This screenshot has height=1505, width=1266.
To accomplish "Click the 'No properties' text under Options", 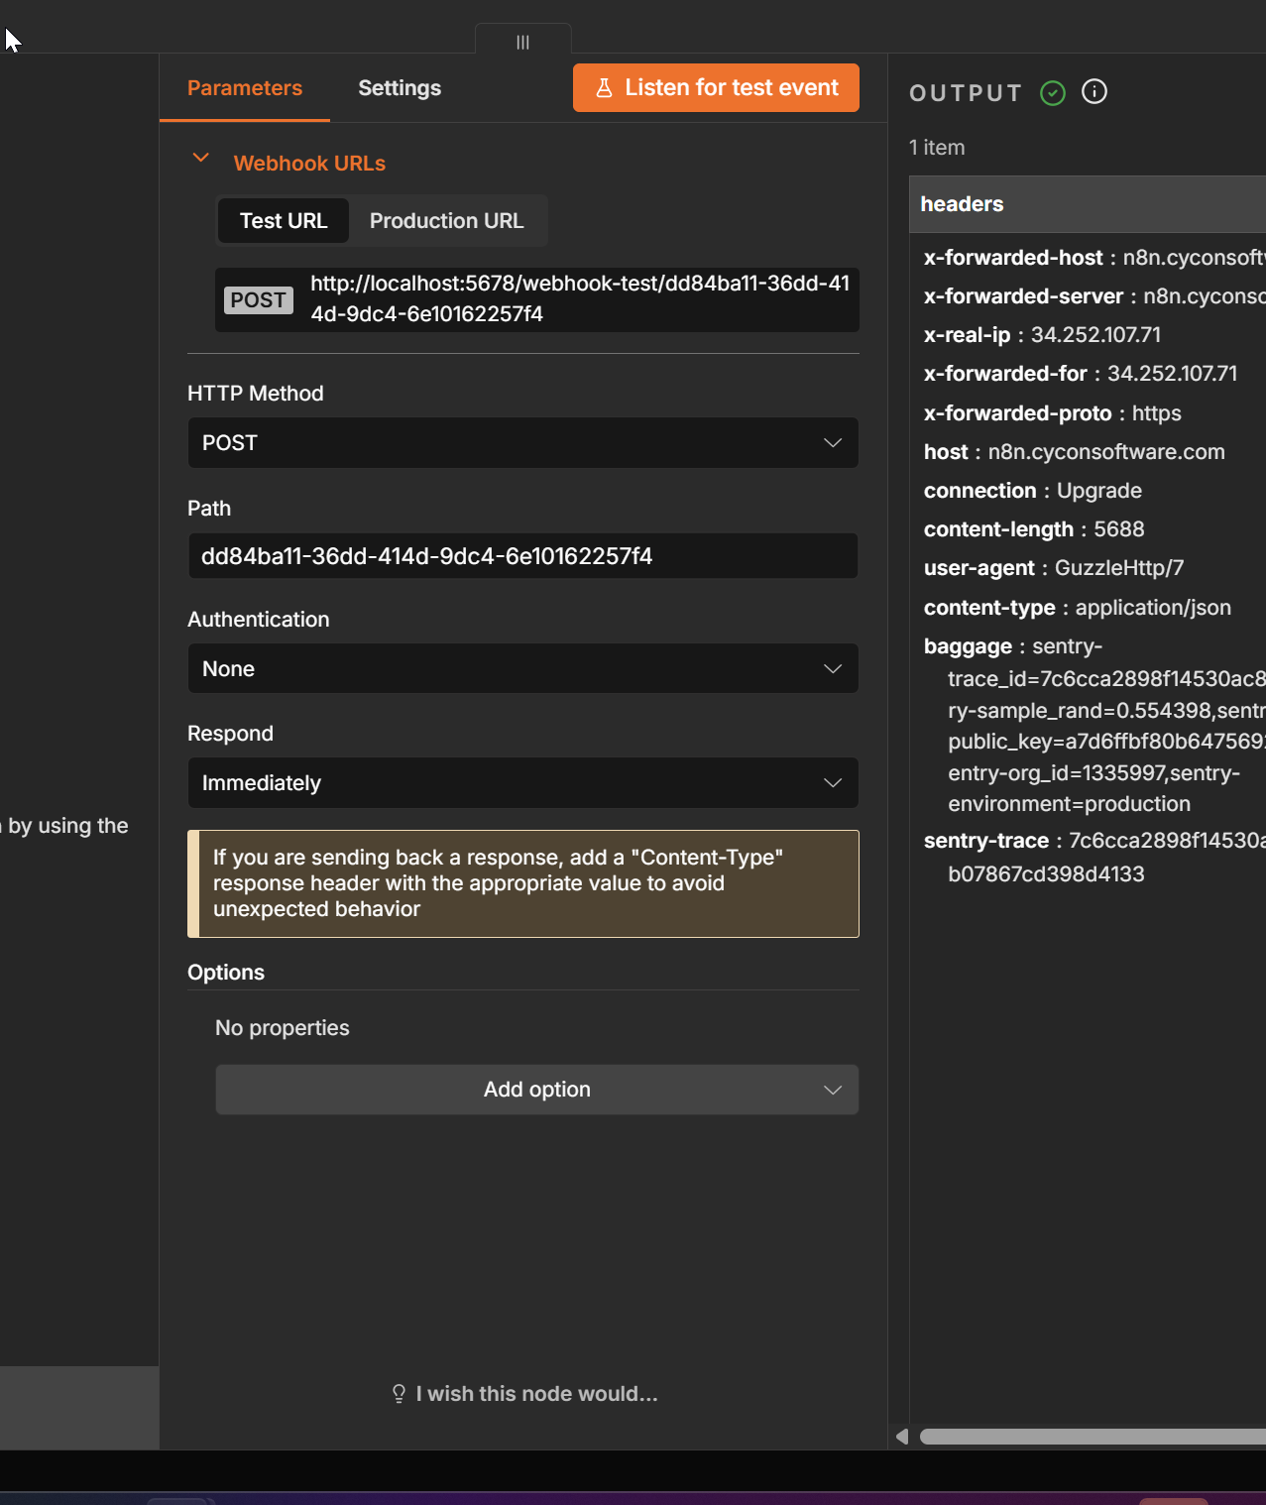I will [x=283, y=1028].
